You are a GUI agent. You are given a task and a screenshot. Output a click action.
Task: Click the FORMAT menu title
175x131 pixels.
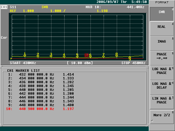click(x=162, y=2)
